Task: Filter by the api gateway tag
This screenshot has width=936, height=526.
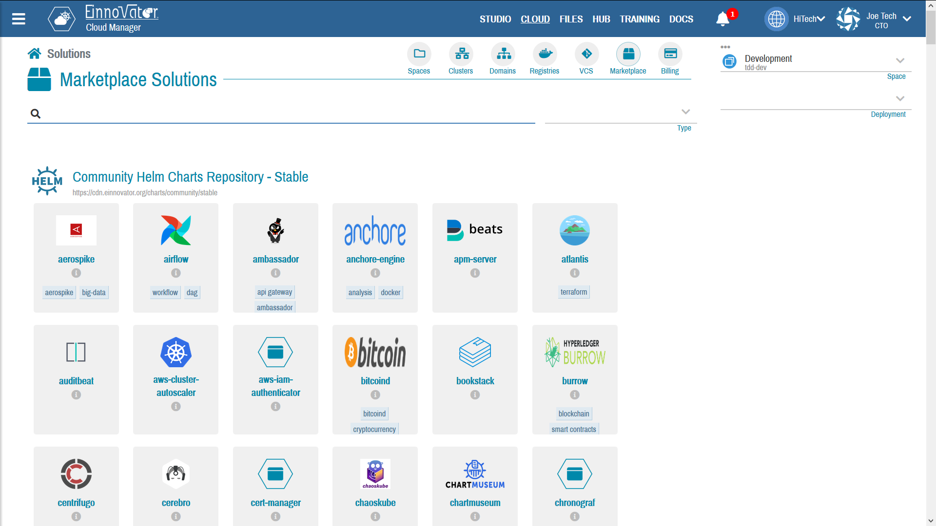Action: 275,292
